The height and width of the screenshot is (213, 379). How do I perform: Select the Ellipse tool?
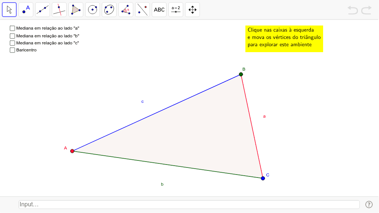click(109, 10)
